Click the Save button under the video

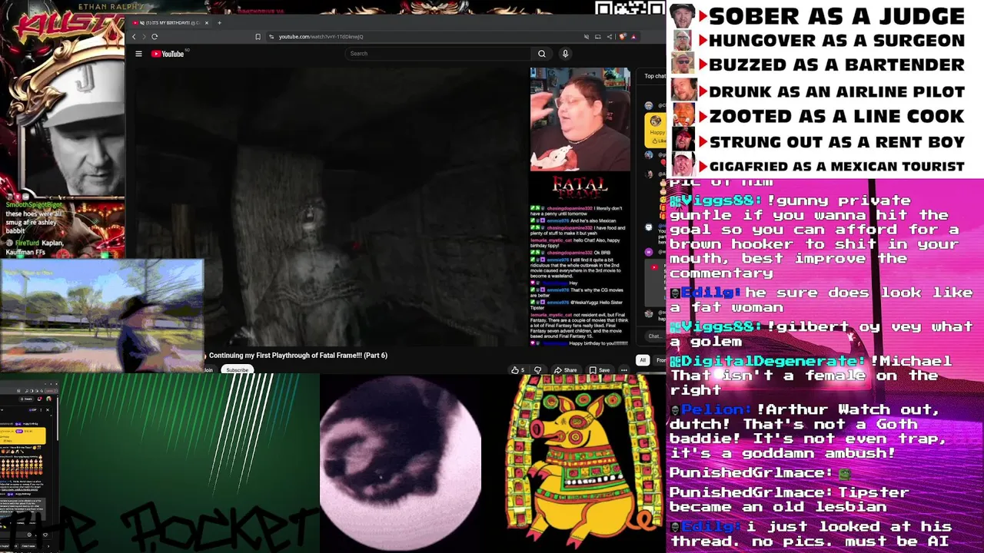click(600, 370)
